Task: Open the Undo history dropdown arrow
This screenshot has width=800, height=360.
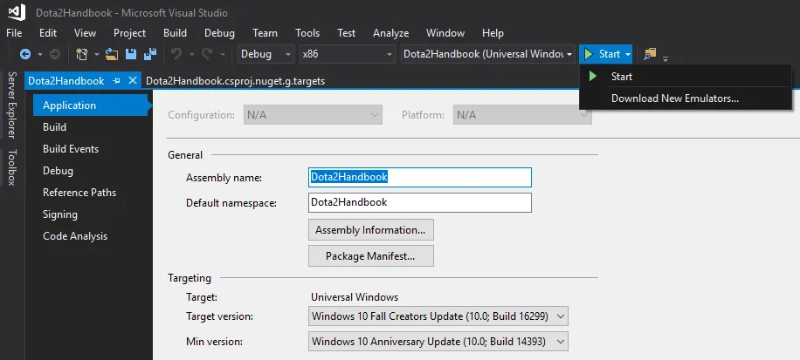Action: pyautogui.click(x=192, y=54)
